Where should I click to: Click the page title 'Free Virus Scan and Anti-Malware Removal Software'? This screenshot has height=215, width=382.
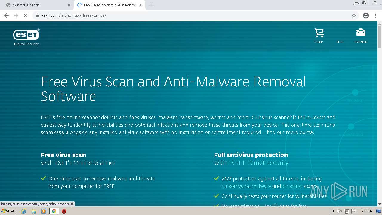(173, 89)
